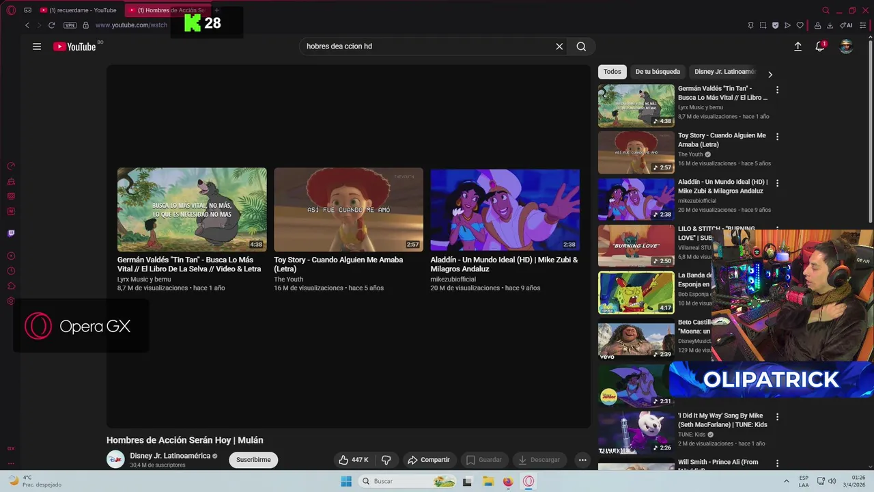Image resolution: width=874 pixels, height=492 pixels.
Task: Open YouTube notifications bell
Action: (820, 46)
